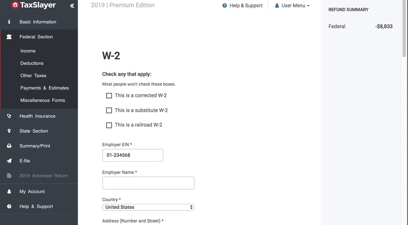This screenshot has height=225, width=408.
Task: Open the User Menu dropdown
Action: coord(292,6)
